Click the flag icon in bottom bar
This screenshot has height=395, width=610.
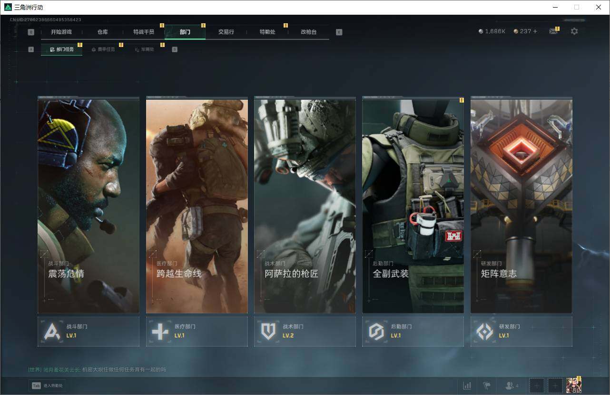(486, 386)
